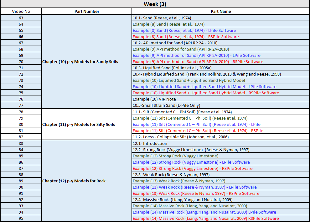Click 12.1- Introduction part name
Image resolution: width=310 pixels, height=222 pixels.
[x=150, y=143]
